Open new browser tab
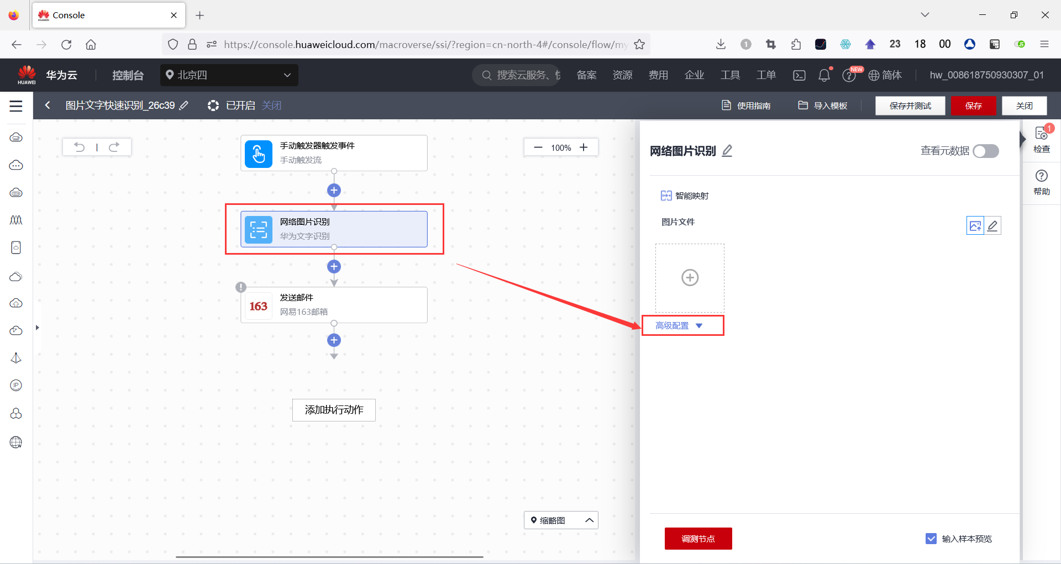 [200, 15]
